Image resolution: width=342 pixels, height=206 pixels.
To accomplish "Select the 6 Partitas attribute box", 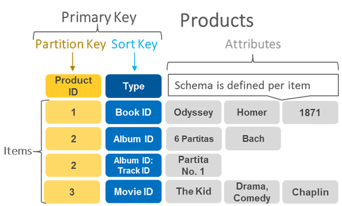I will tap(194, 139).
